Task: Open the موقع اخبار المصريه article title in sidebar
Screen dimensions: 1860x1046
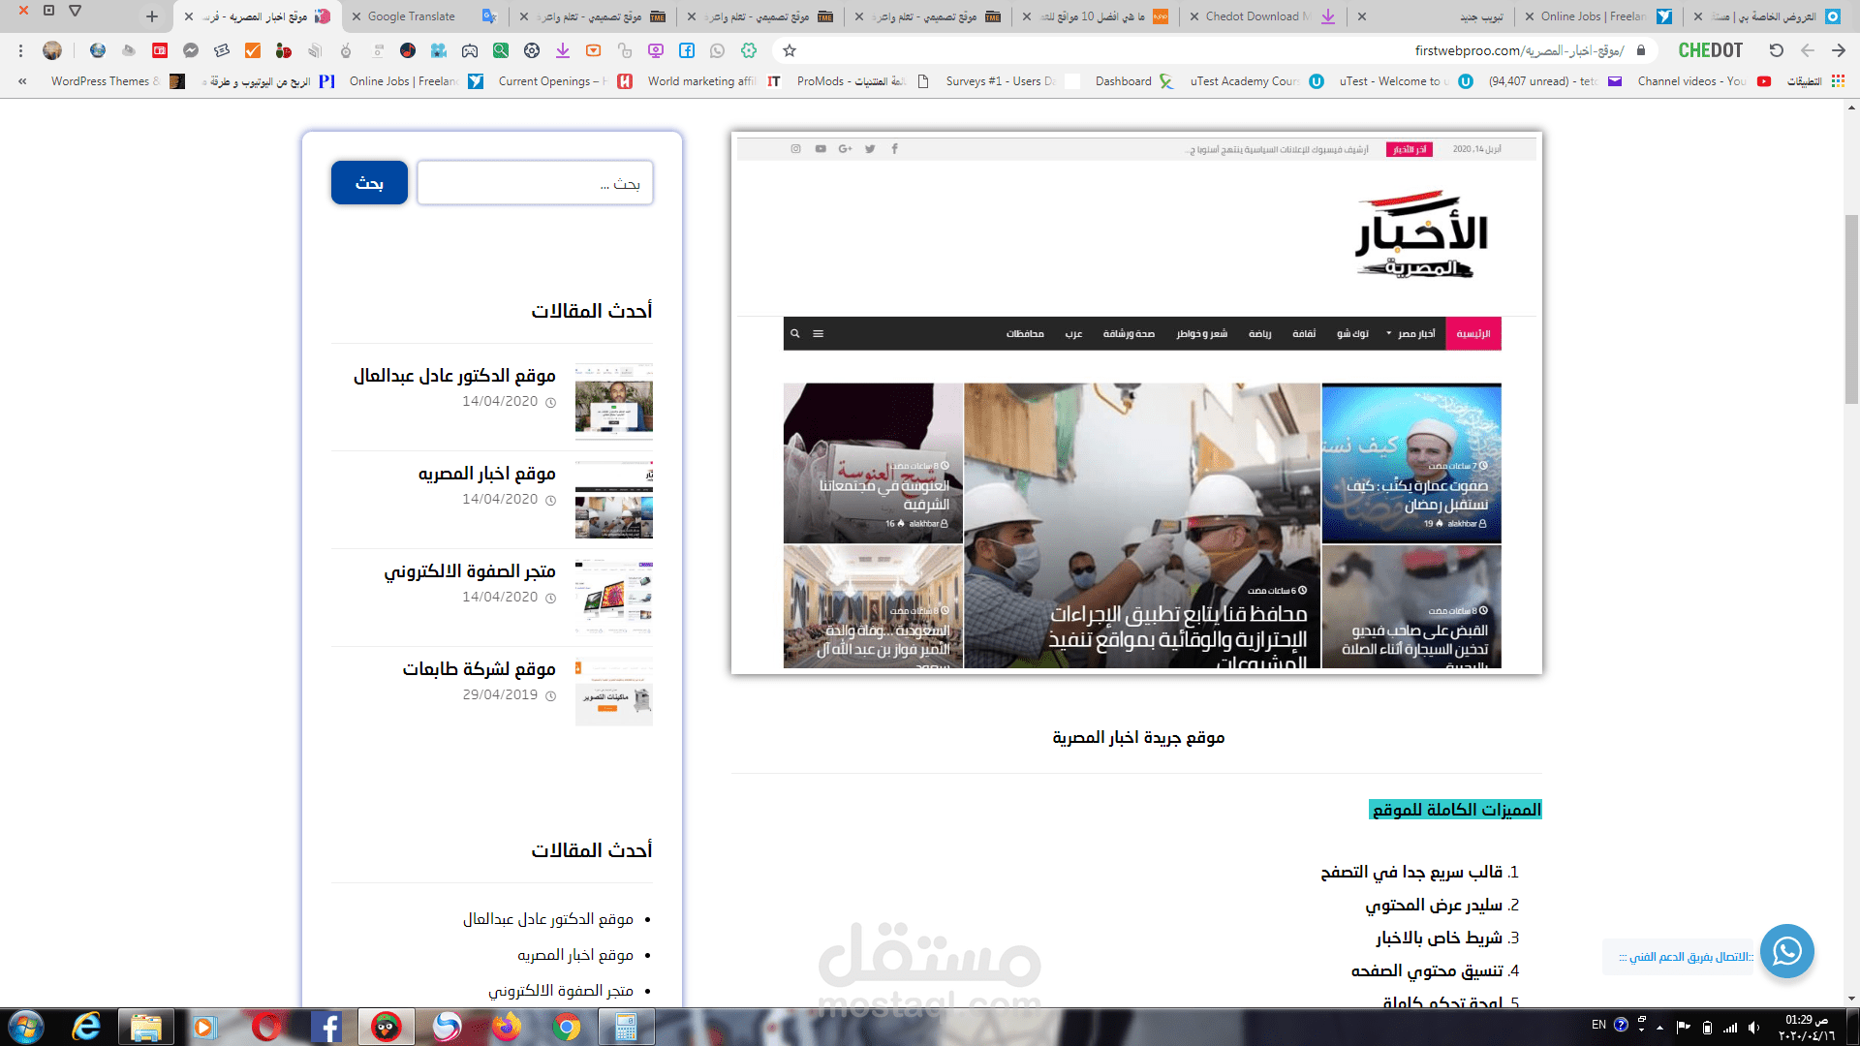Action: 486,474
